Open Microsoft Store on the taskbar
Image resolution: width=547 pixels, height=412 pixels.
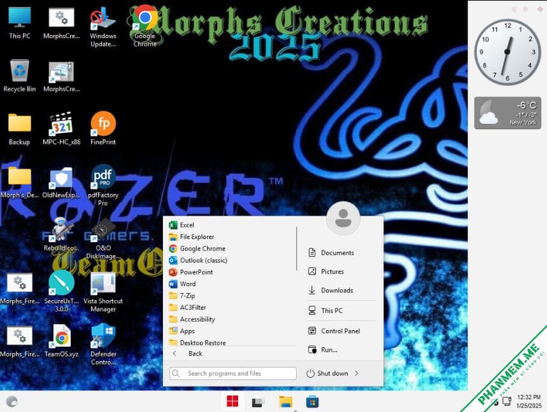click(x=312, y=402)
